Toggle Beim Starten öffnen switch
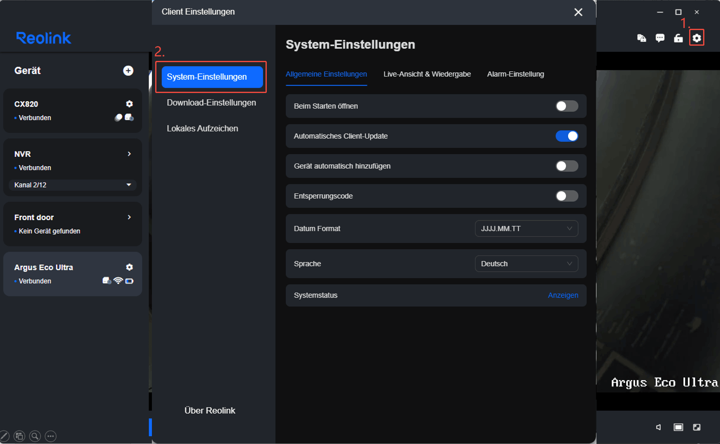This screenshot has width=720, height=444. [x=566, y=106]
